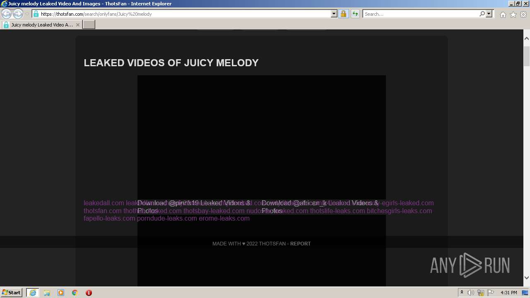Click the REPORT link in the footer

tap(300, 244)
